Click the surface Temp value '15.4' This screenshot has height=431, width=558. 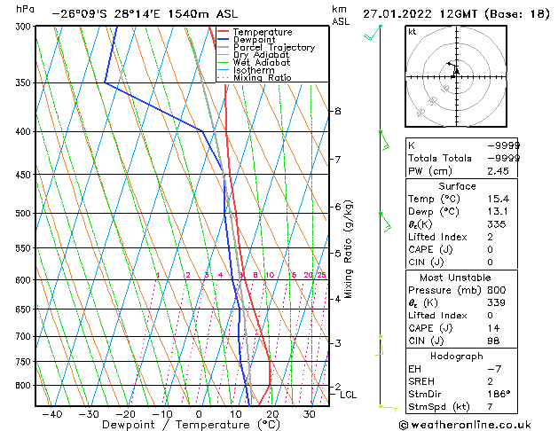point(499,199)
